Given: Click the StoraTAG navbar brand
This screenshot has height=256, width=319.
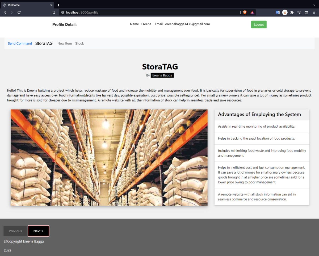Looking at the screenshot, I should (44, 44).
